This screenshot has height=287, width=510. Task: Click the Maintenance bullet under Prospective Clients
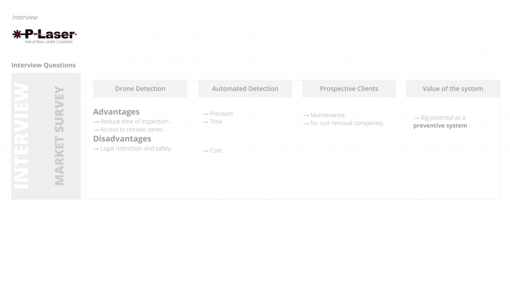[x=324, y=115]
